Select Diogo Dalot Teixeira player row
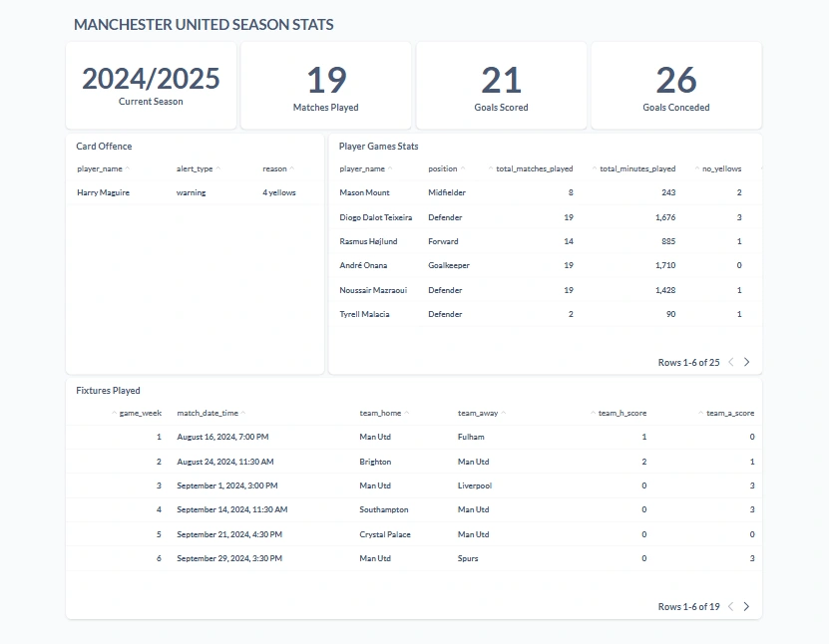This screenshot has height=644, width=829. 545,217
